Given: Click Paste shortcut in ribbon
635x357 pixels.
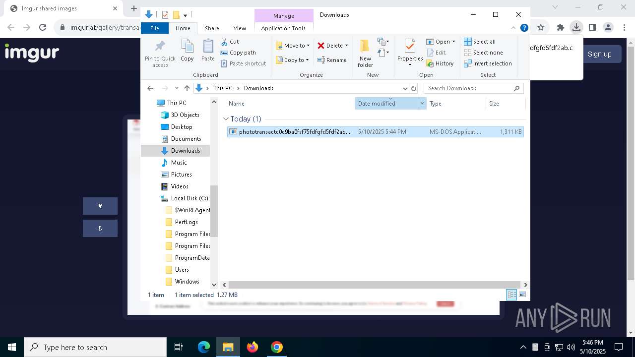Looking at the screenshot, I should tap(243, 63).
